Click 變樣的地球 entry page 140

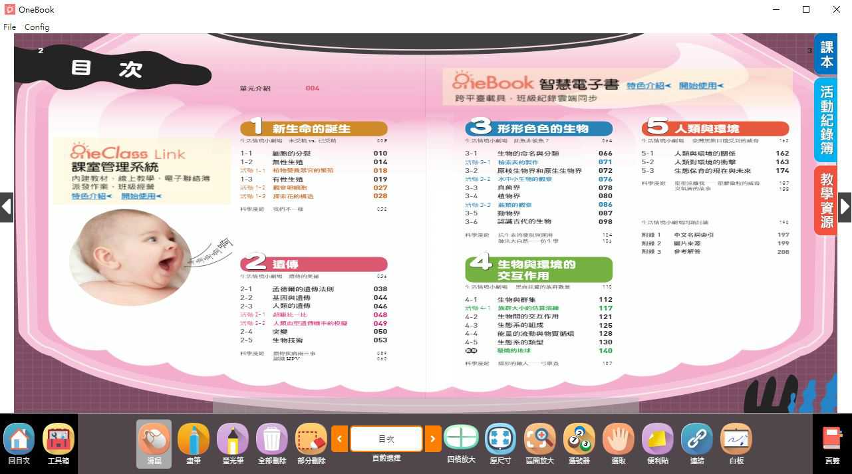click(539, 351)
